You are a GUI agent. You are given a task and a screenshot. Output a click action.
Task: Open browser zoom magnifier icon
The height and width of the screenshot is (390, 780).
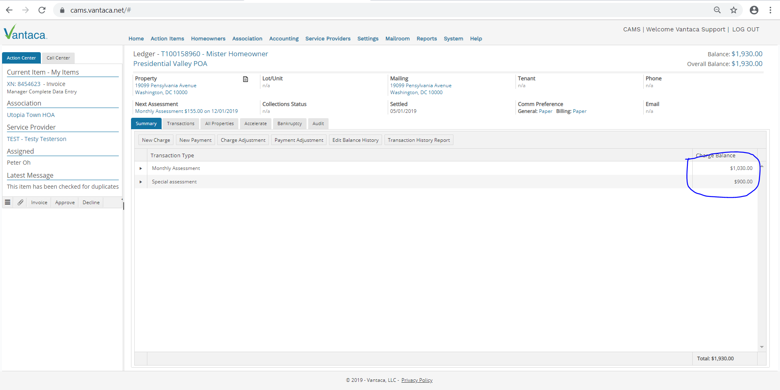[x=717, y=10]
